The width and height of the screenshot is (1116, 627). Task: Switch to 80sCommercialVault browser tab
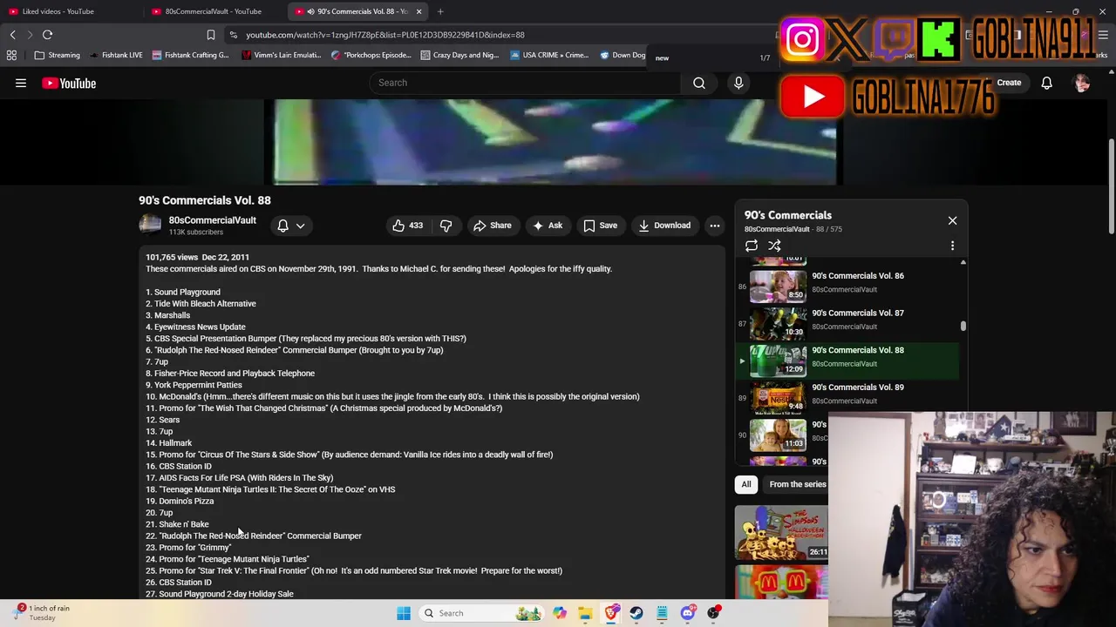(x=214, y=11)
